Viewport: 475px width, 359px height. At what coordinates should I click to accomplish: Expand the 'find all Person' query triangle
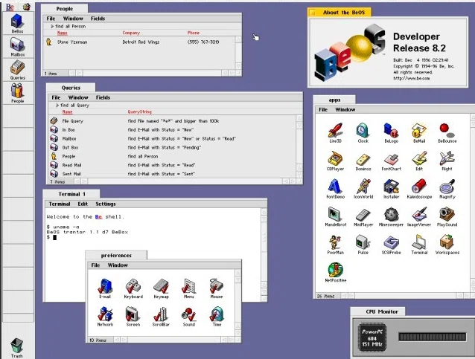click(x=52, y=26)
